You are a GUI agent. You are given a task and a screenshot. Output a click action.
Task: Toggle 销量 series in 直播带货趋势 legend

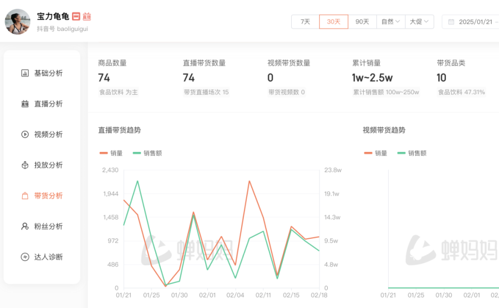(x=111, y=153)
